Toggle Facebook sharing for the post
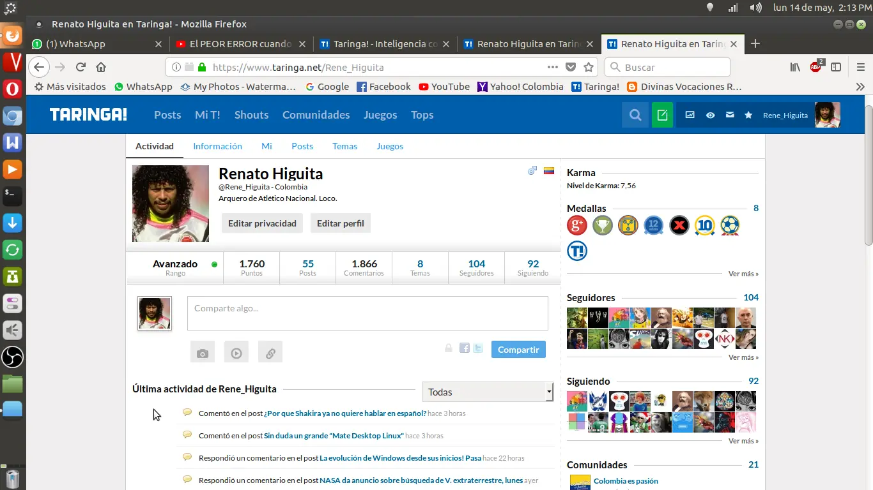 pyautogui.click(x=465, y=348)
